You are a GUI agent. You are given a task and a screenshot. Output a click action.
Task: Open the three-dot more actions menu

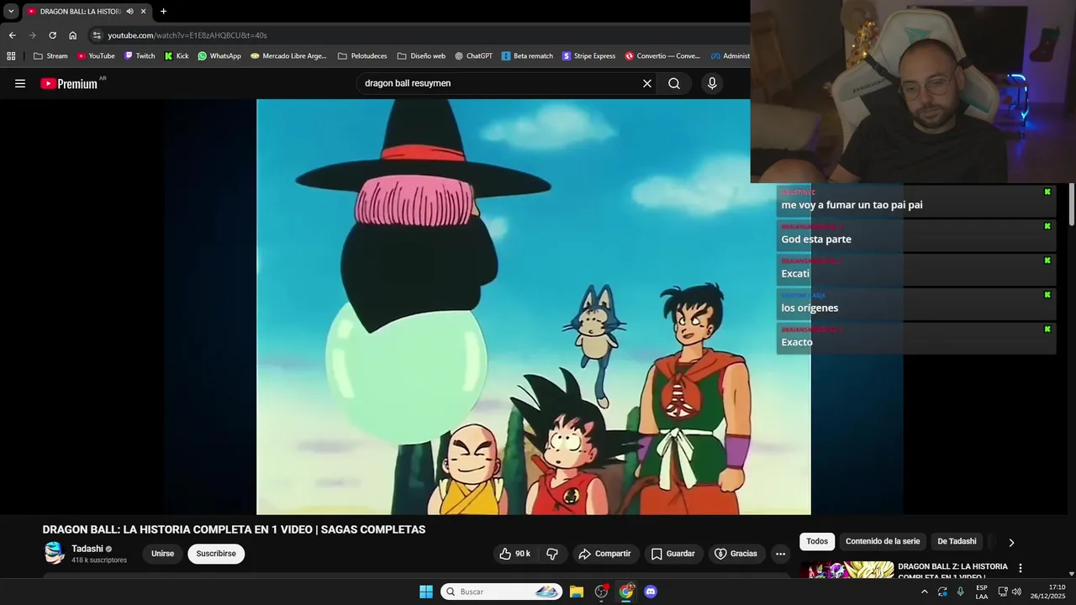780,554
